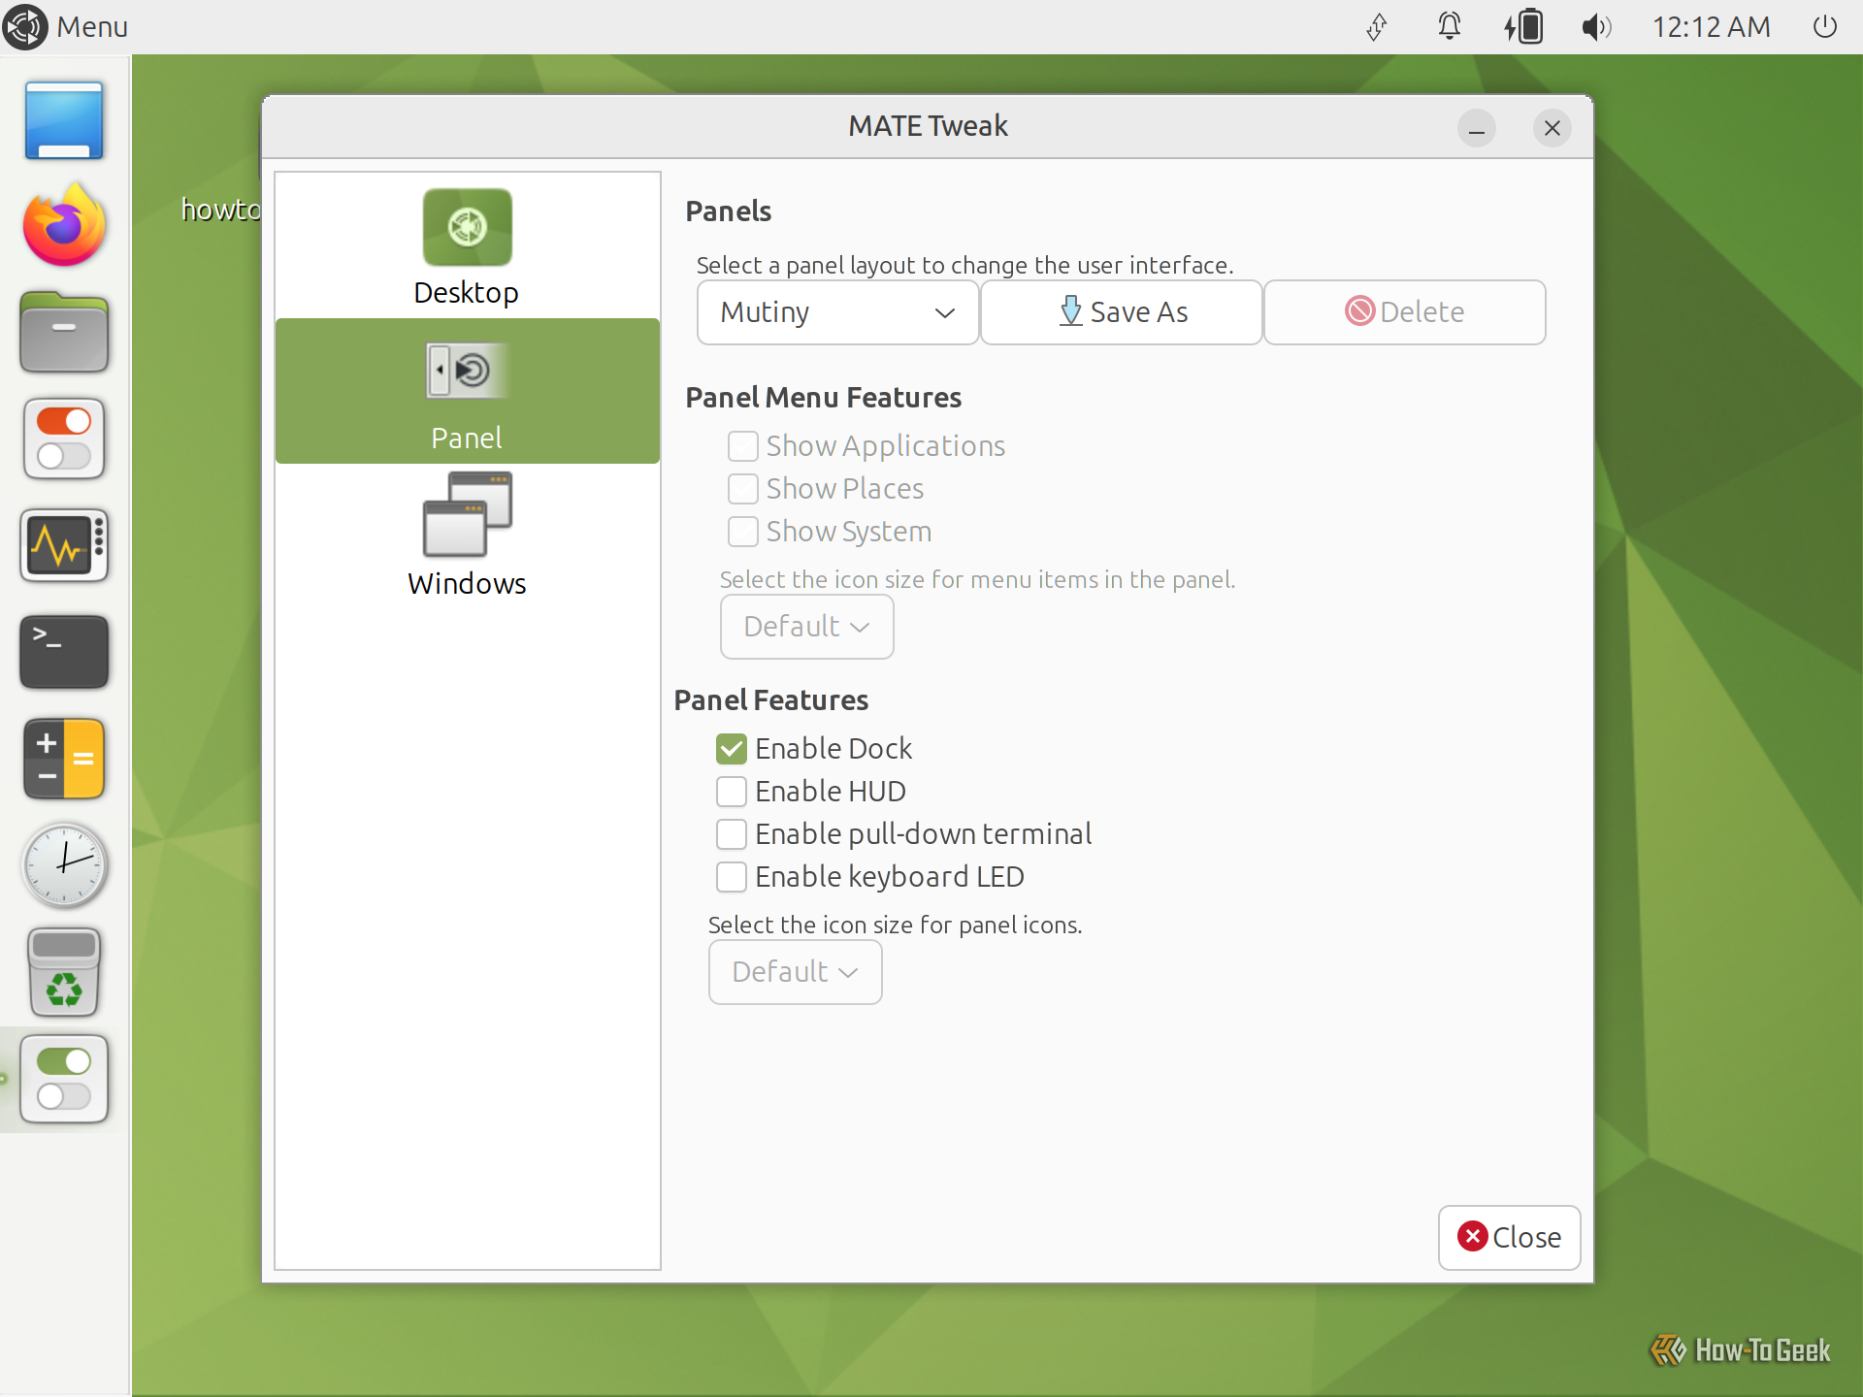This screenshot has height=1397, width=1863.
Task: Close MATE Tweak with title bar X
Action: [1552, 128]
